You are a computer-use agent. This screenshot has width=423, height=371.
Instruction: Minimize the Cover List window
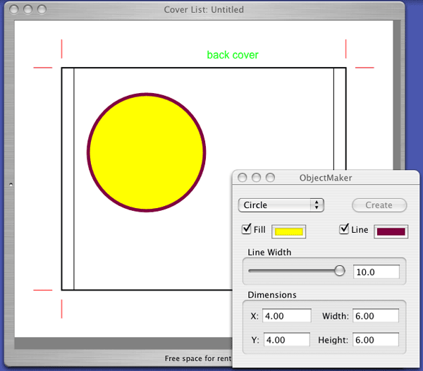(27, 10)
